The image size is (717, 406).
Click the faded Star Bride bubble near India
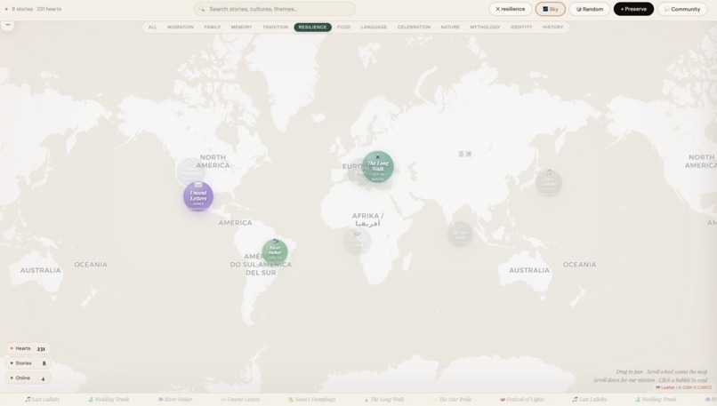(x=460, y=234)
